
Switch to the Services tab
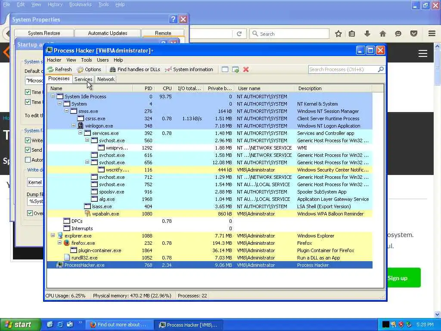(83, 79)
